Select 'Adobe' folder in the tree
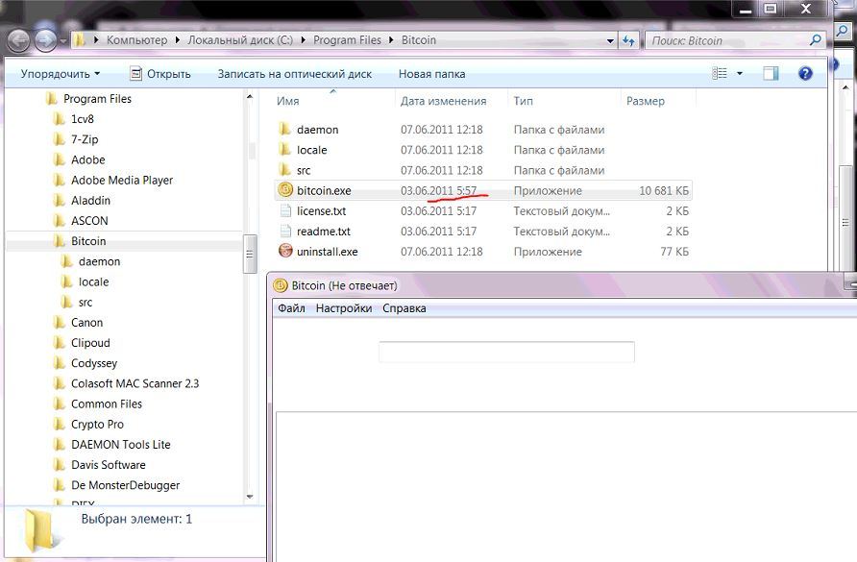This screenshot has width=857, height=562. [x=87, y=159]
